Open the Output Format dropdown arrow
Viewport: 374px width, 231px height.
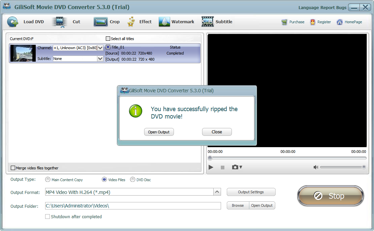tap(217, 192)
